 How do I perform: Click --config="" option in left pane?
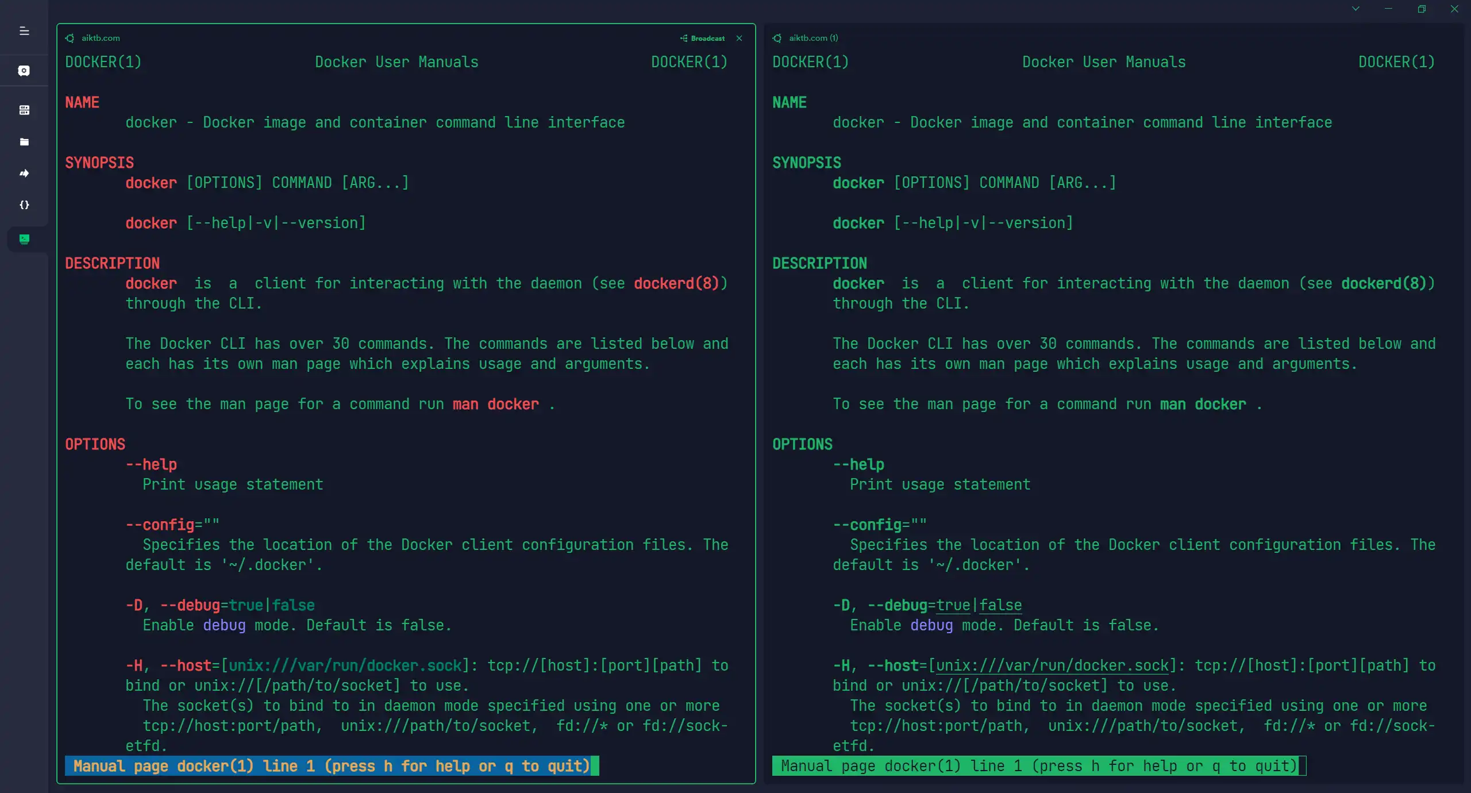point(173,525)
